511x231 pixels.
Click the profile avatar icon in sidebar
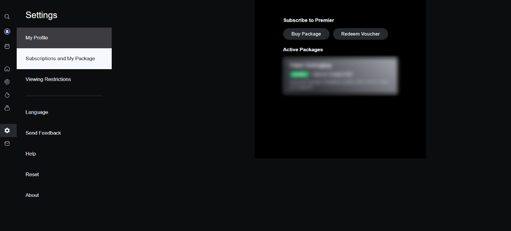point(7,32)
